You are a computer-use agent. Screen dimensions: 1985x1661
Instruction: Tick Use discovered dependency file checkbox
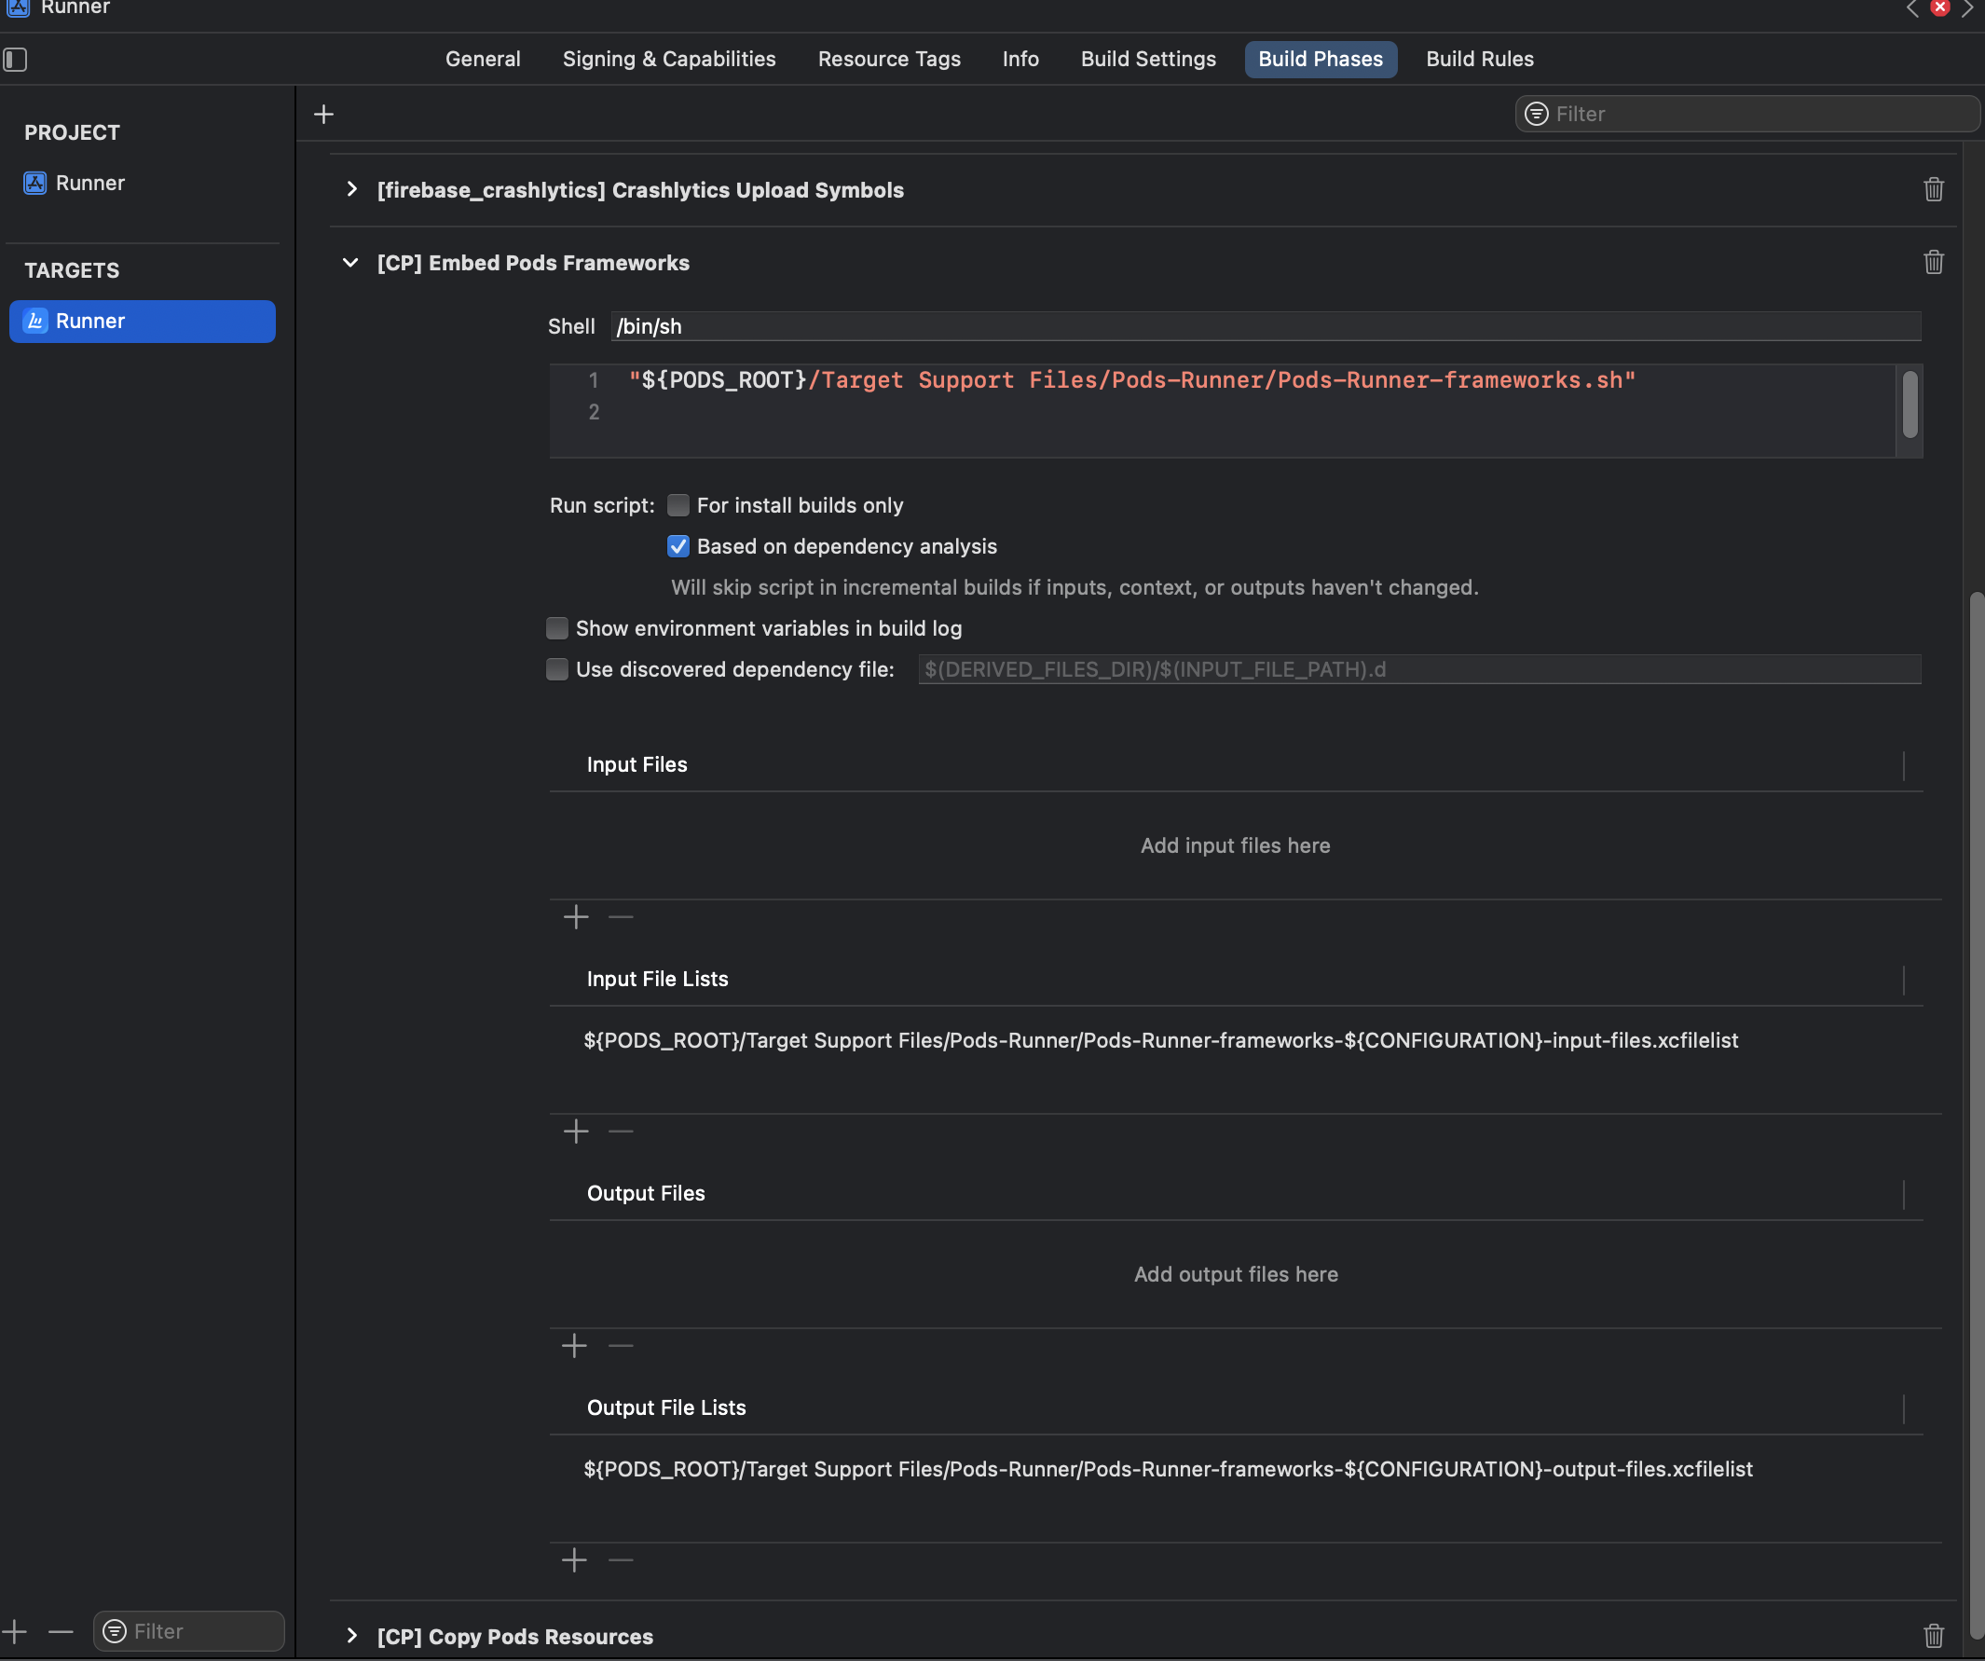pyautogui.click(x=556, y=669)
